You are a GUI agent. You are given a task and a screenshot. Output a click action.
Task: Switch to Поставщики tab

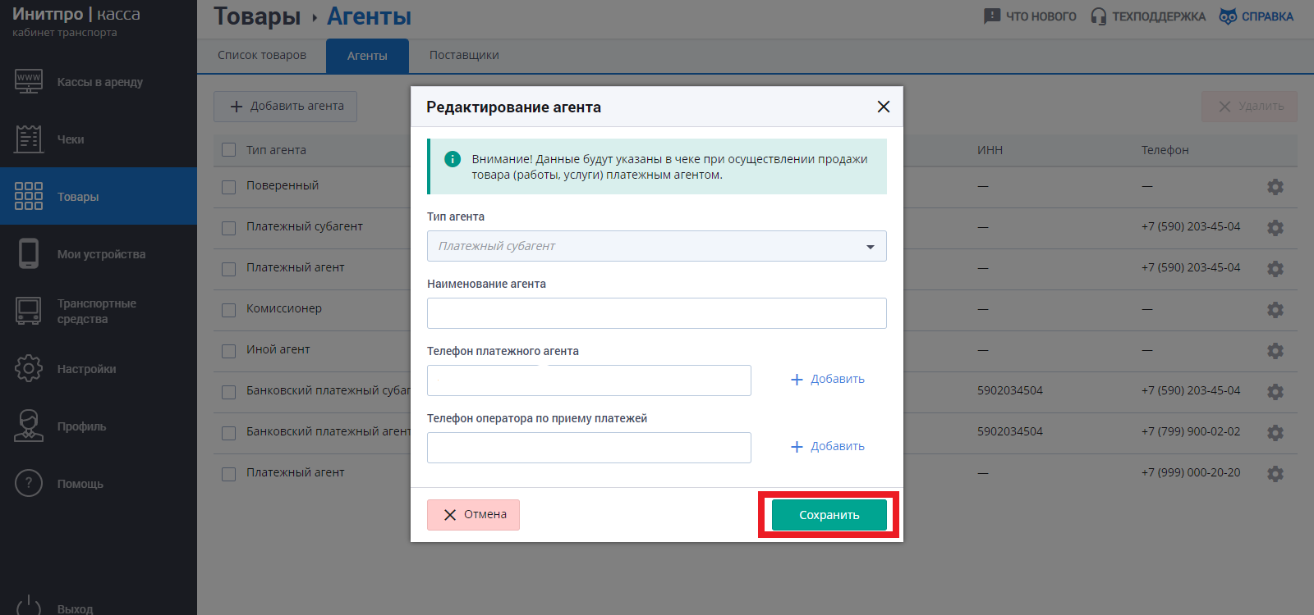[464, 55]
